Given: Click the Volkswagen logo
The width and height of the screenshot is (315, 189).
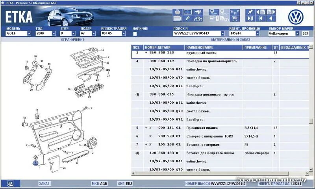Looking at the screenshot, I should (x=296, y=17).
